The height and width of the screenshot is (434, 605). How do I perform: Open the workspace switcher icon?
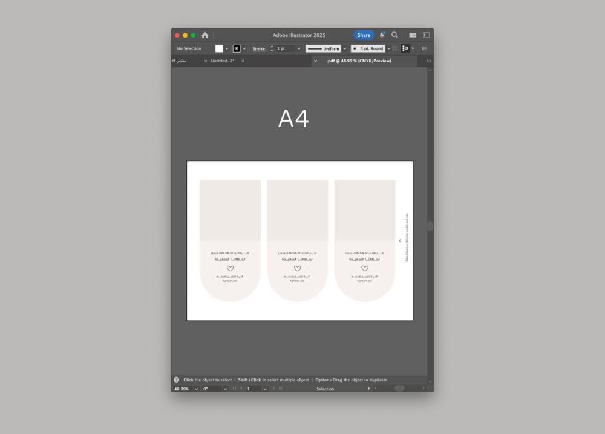[x=427, y=35]
